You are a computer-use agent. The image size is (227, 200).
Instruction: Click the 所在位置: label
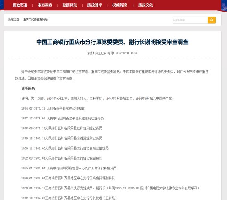[x=14, y=19]
